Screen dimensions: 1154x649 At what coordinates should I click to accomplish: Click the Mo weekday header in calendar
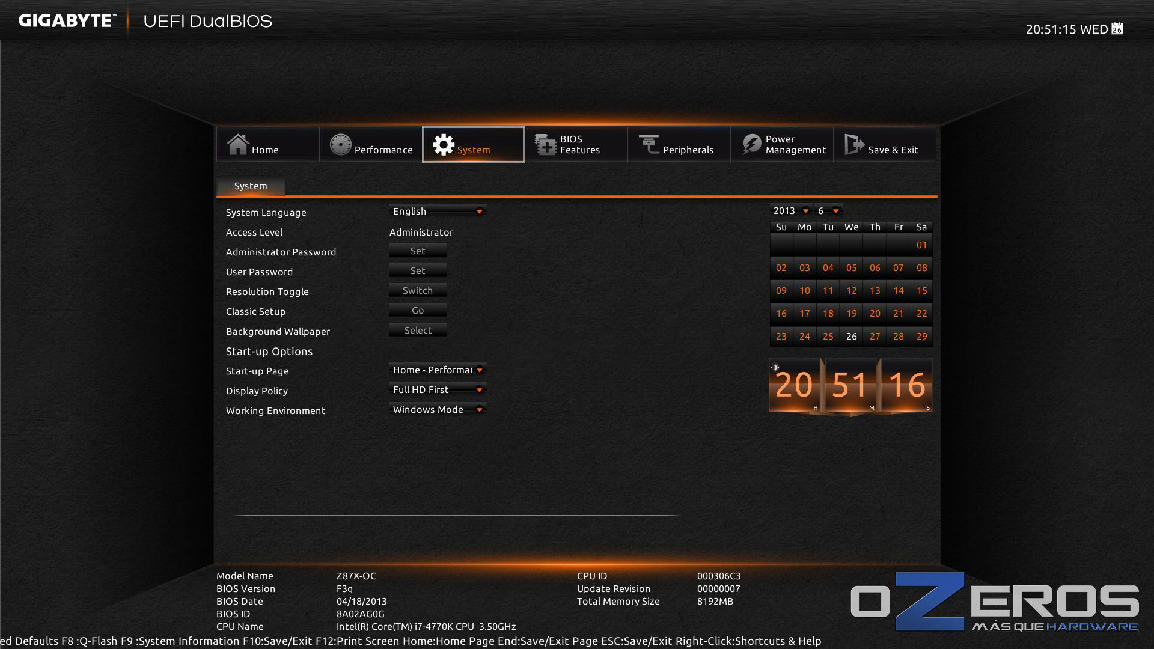(x=804, y=227)
